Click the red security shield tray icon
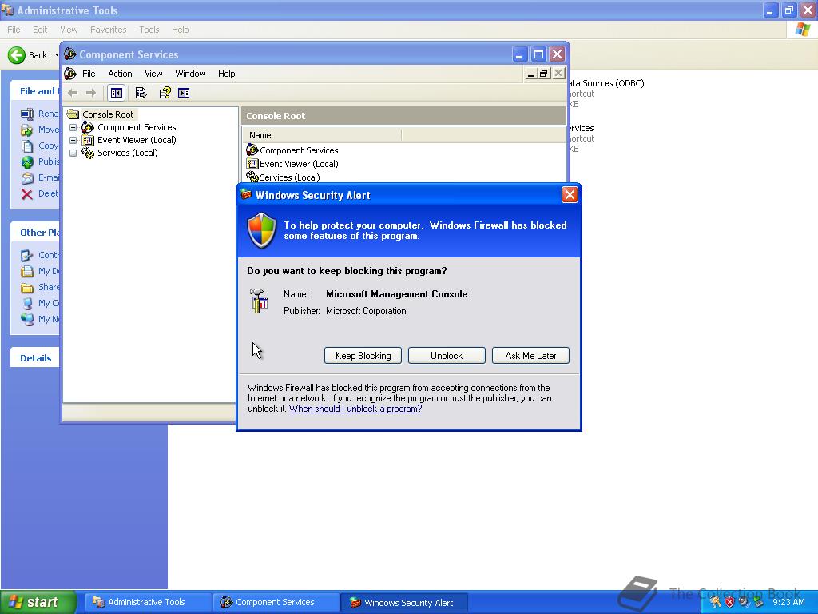 729,602
